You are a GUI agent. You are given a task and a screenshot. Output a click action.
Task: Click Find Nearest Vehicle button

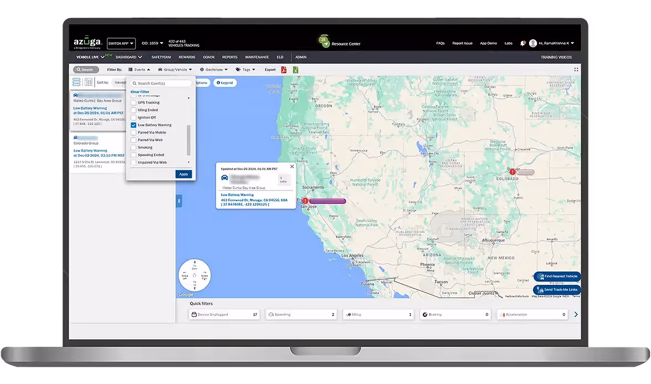[557, 277]
